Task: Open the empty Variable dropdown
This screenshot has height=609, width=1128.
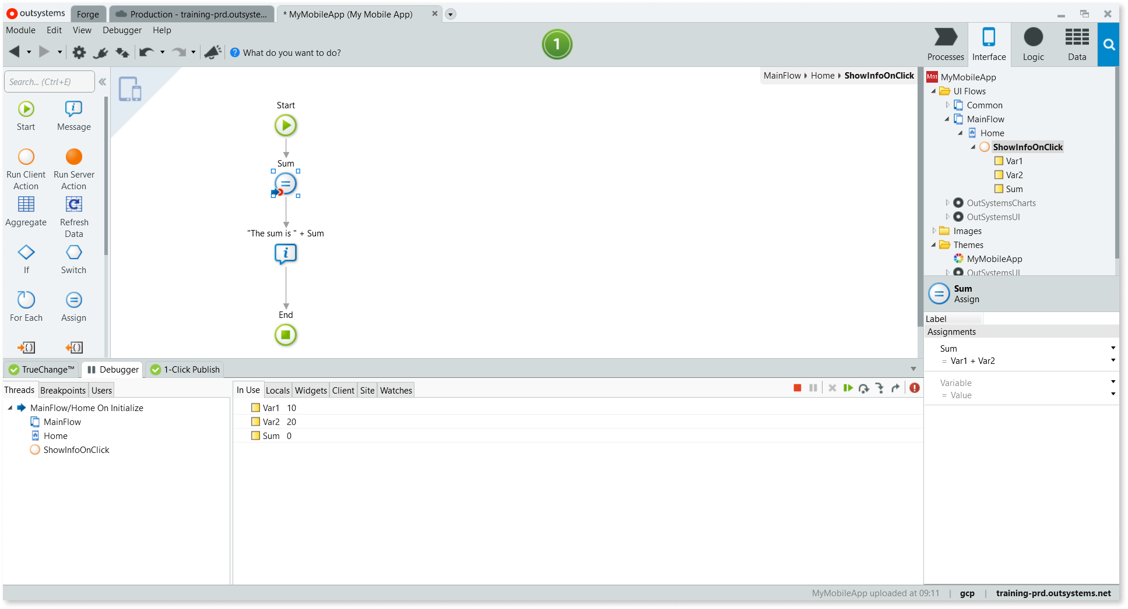Action: (1113, 382)
